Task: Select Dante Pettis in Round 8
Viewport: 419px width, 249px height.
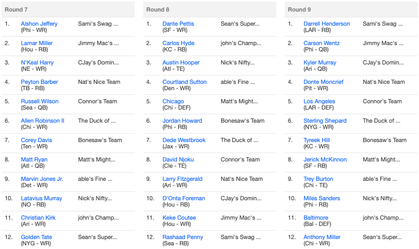Action: tap(178, 24)
